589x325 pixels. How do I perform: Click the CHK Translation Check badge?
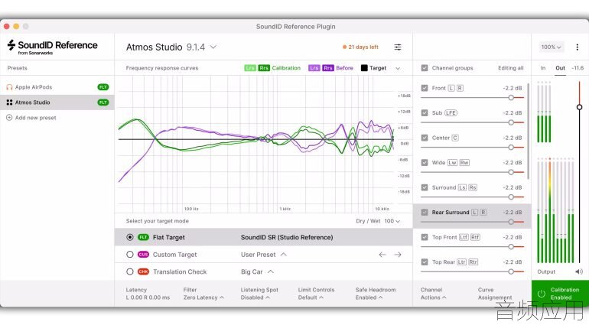(x=143, y=271)
